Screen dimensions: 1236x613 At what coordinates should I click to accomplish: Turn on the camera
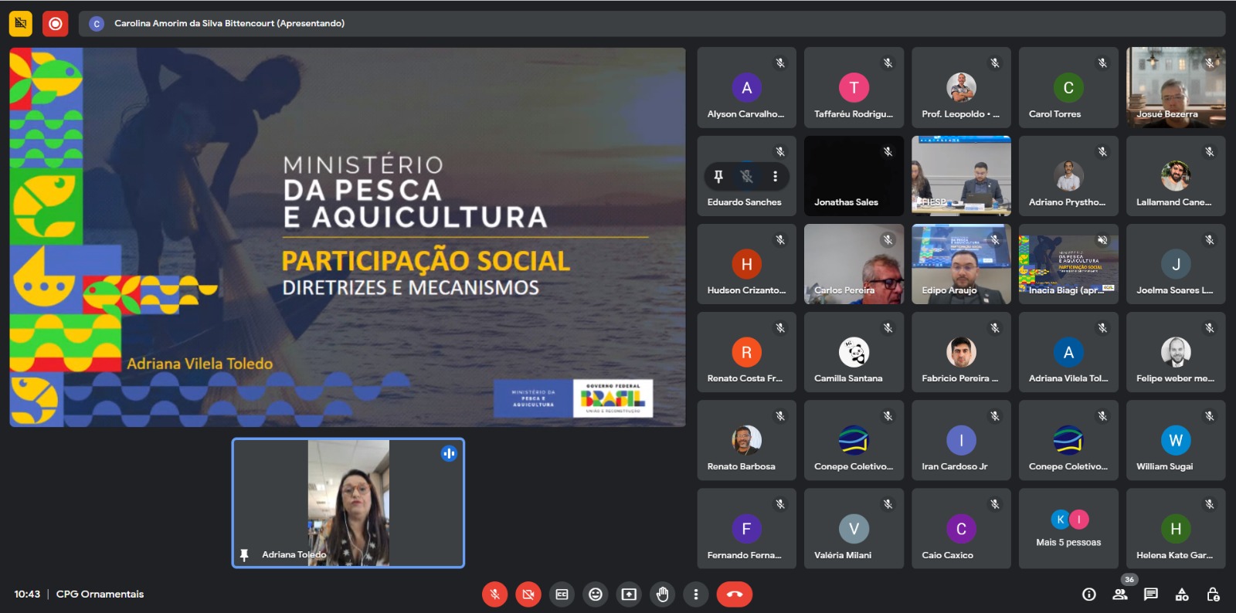[x=528, y=594]
